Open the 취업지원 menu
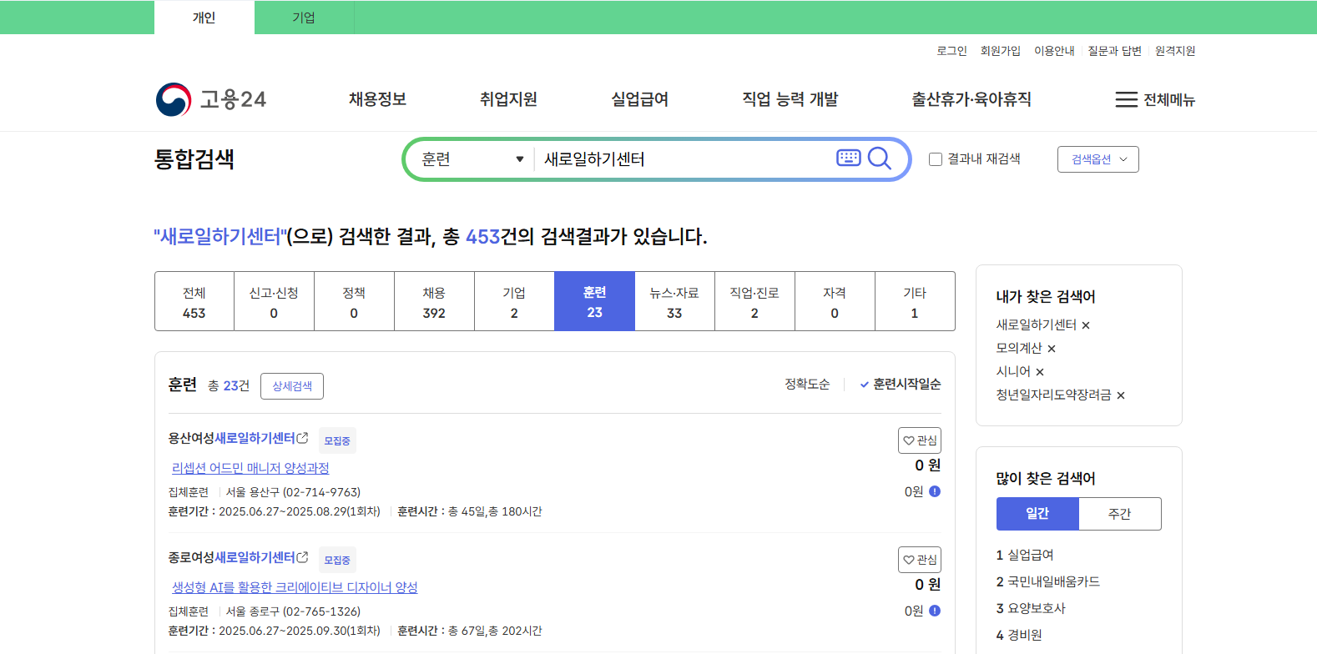 coord(508,99)
